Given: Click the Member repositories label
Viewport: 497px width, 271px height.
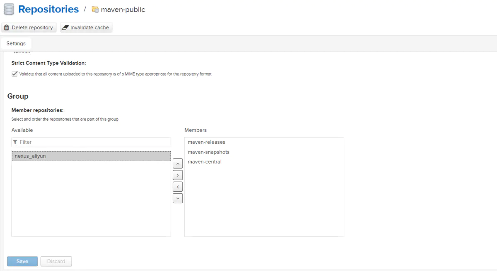Looking at the screenshot, I should (37, 110).
